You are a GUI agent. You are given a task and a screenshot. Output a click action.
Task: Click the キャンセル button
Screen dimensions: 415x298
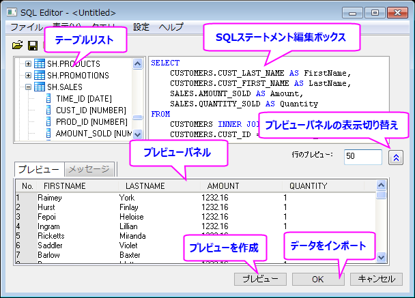(x=376, y=279)
